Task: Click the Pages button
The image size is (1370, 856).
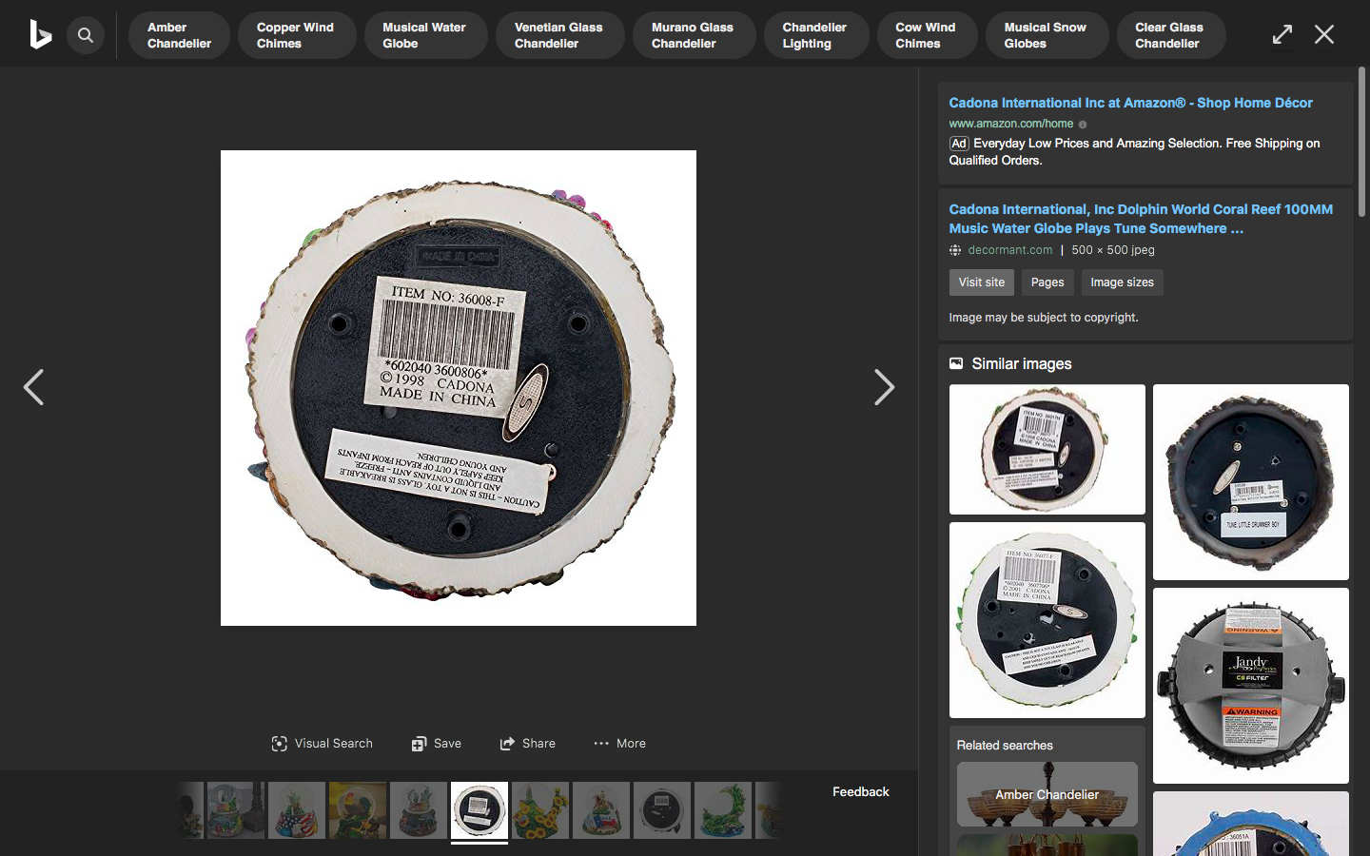Action: click(1047, 282)
